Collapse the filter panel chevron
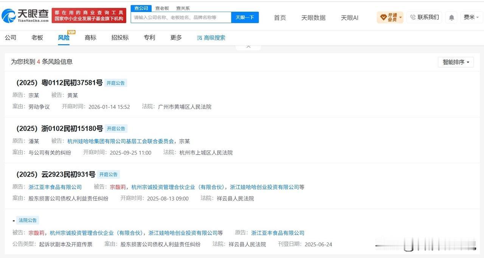 click(248, 46)
